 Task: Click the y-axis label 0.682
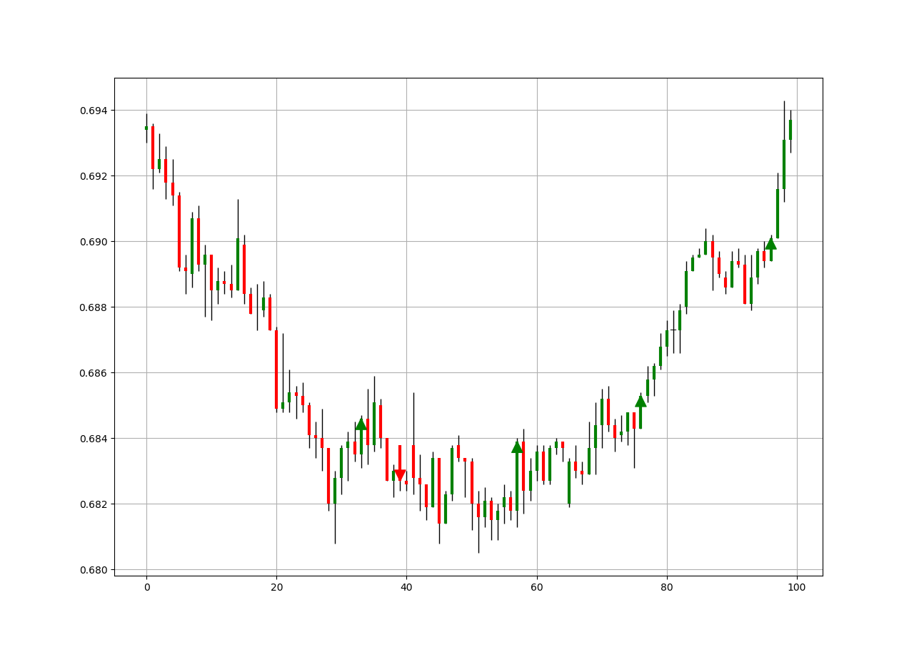click(x=94, y=504)
